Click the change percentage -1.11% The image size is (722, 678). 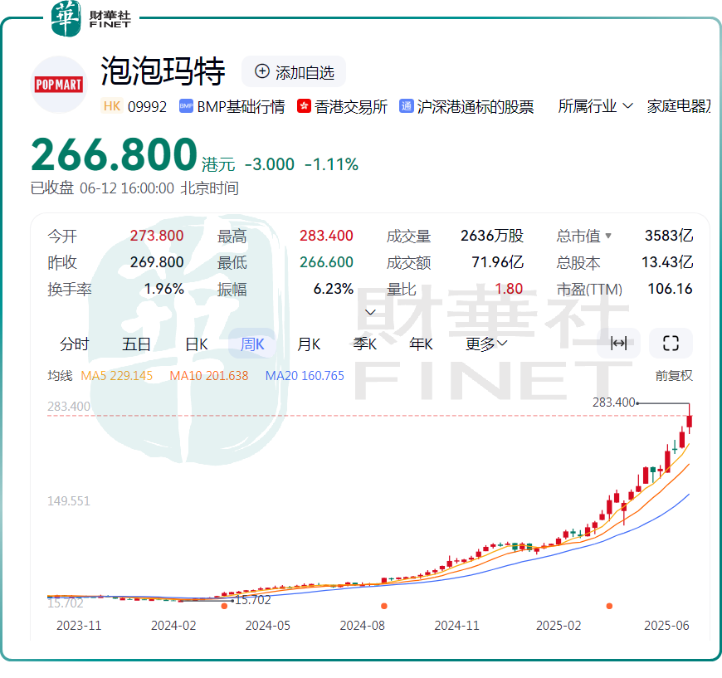tap(331, 164)
